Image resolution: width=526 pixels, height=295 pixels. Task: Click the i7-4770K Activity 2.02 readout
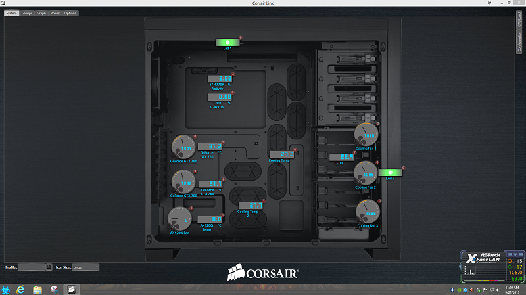(x=220, y=79)
